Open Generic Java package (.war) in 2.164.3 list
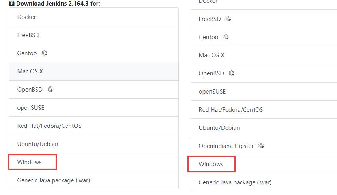 pyautogui.click(x=54, y=180)
